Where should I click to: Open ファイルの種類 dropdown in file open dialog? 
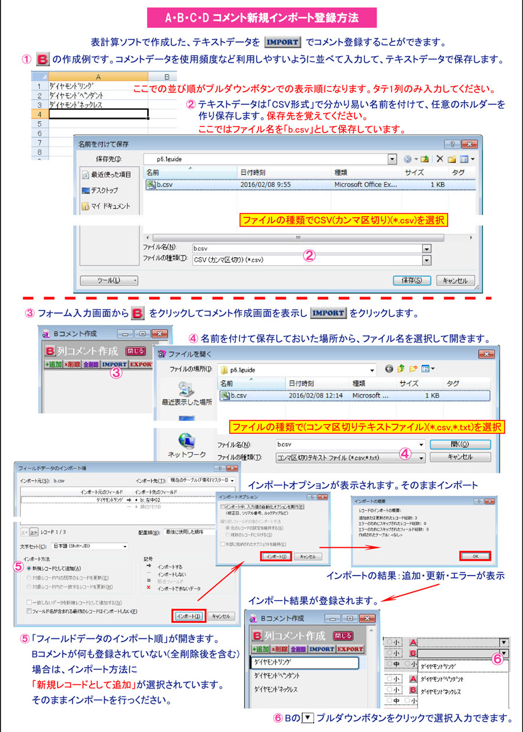pyautogui.click(x=421, y=458)
